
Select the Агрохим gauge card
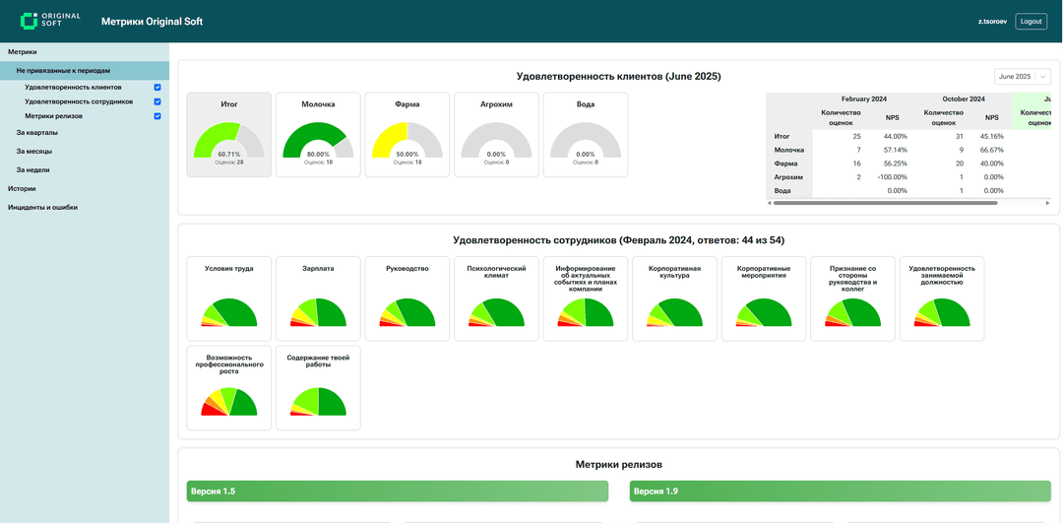[496, 135]
